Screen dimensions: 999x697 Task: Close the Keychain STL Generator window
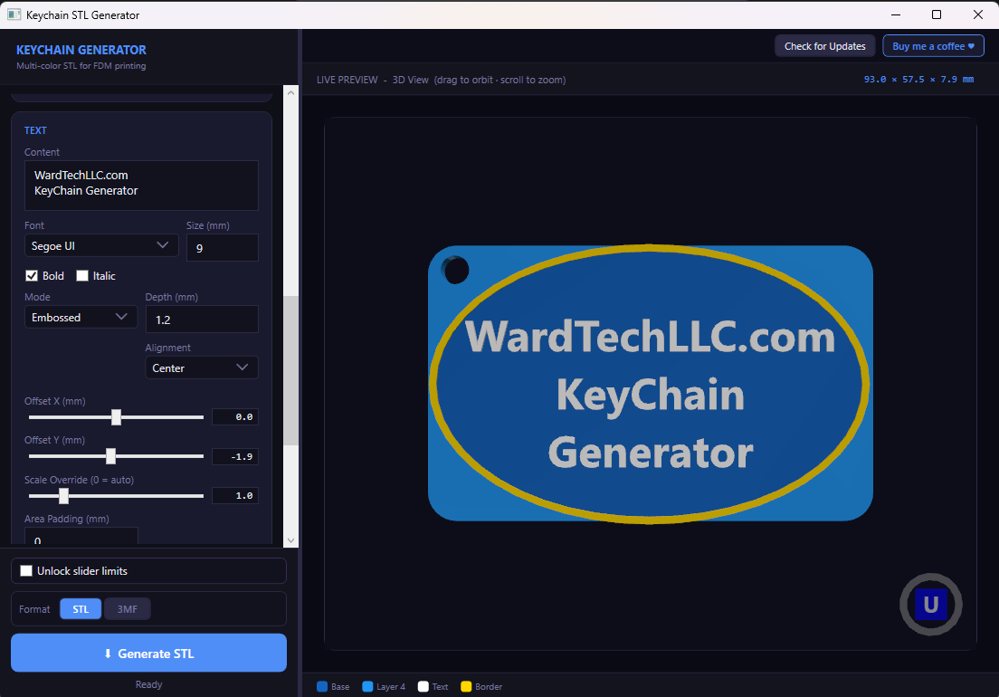tap(978, 14)
